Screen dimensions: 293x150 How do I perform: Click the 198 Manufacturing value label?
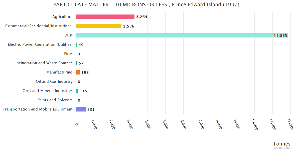85,72
